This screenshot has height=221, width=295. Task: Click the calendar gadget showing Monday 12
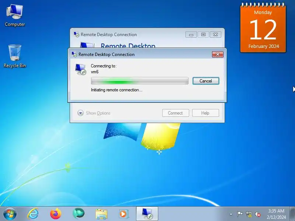(x=263, y=28)
